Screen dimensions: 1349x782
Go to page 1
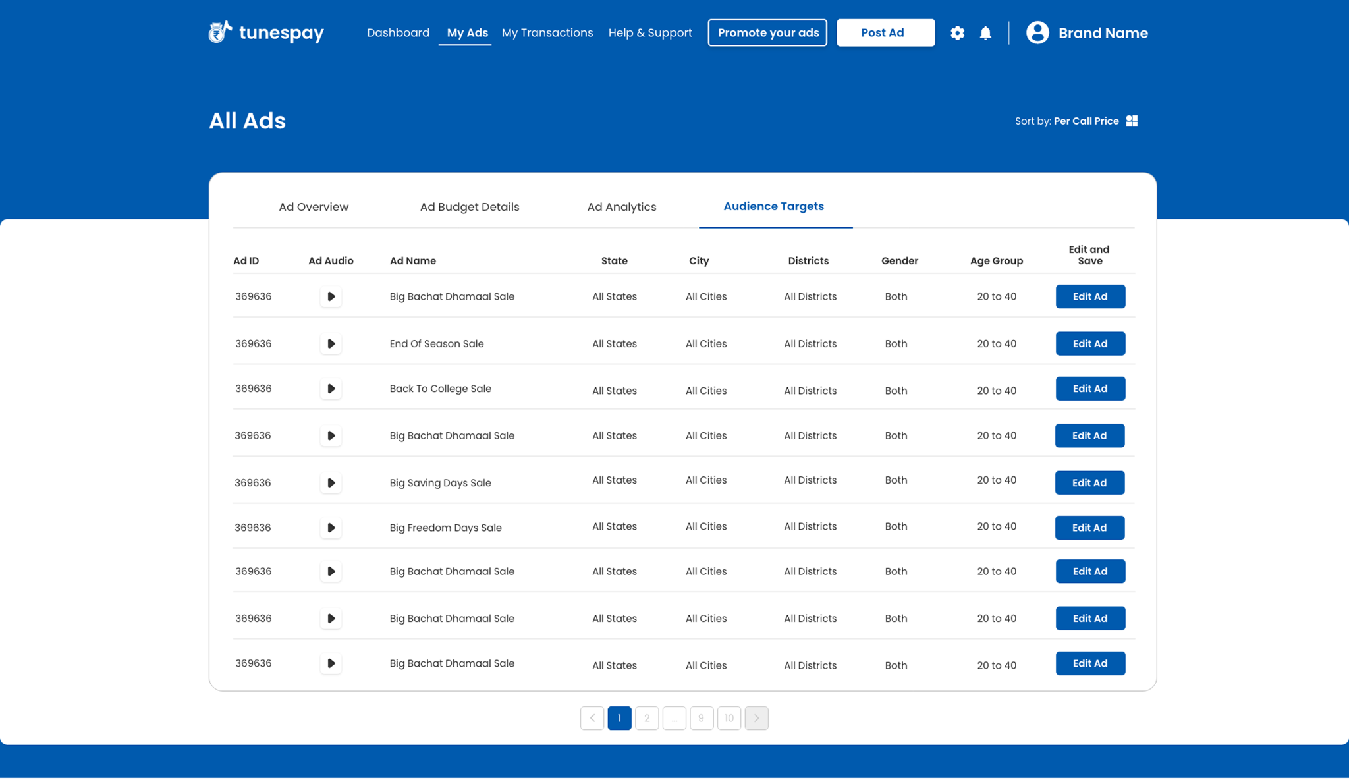tap(619, 718)
